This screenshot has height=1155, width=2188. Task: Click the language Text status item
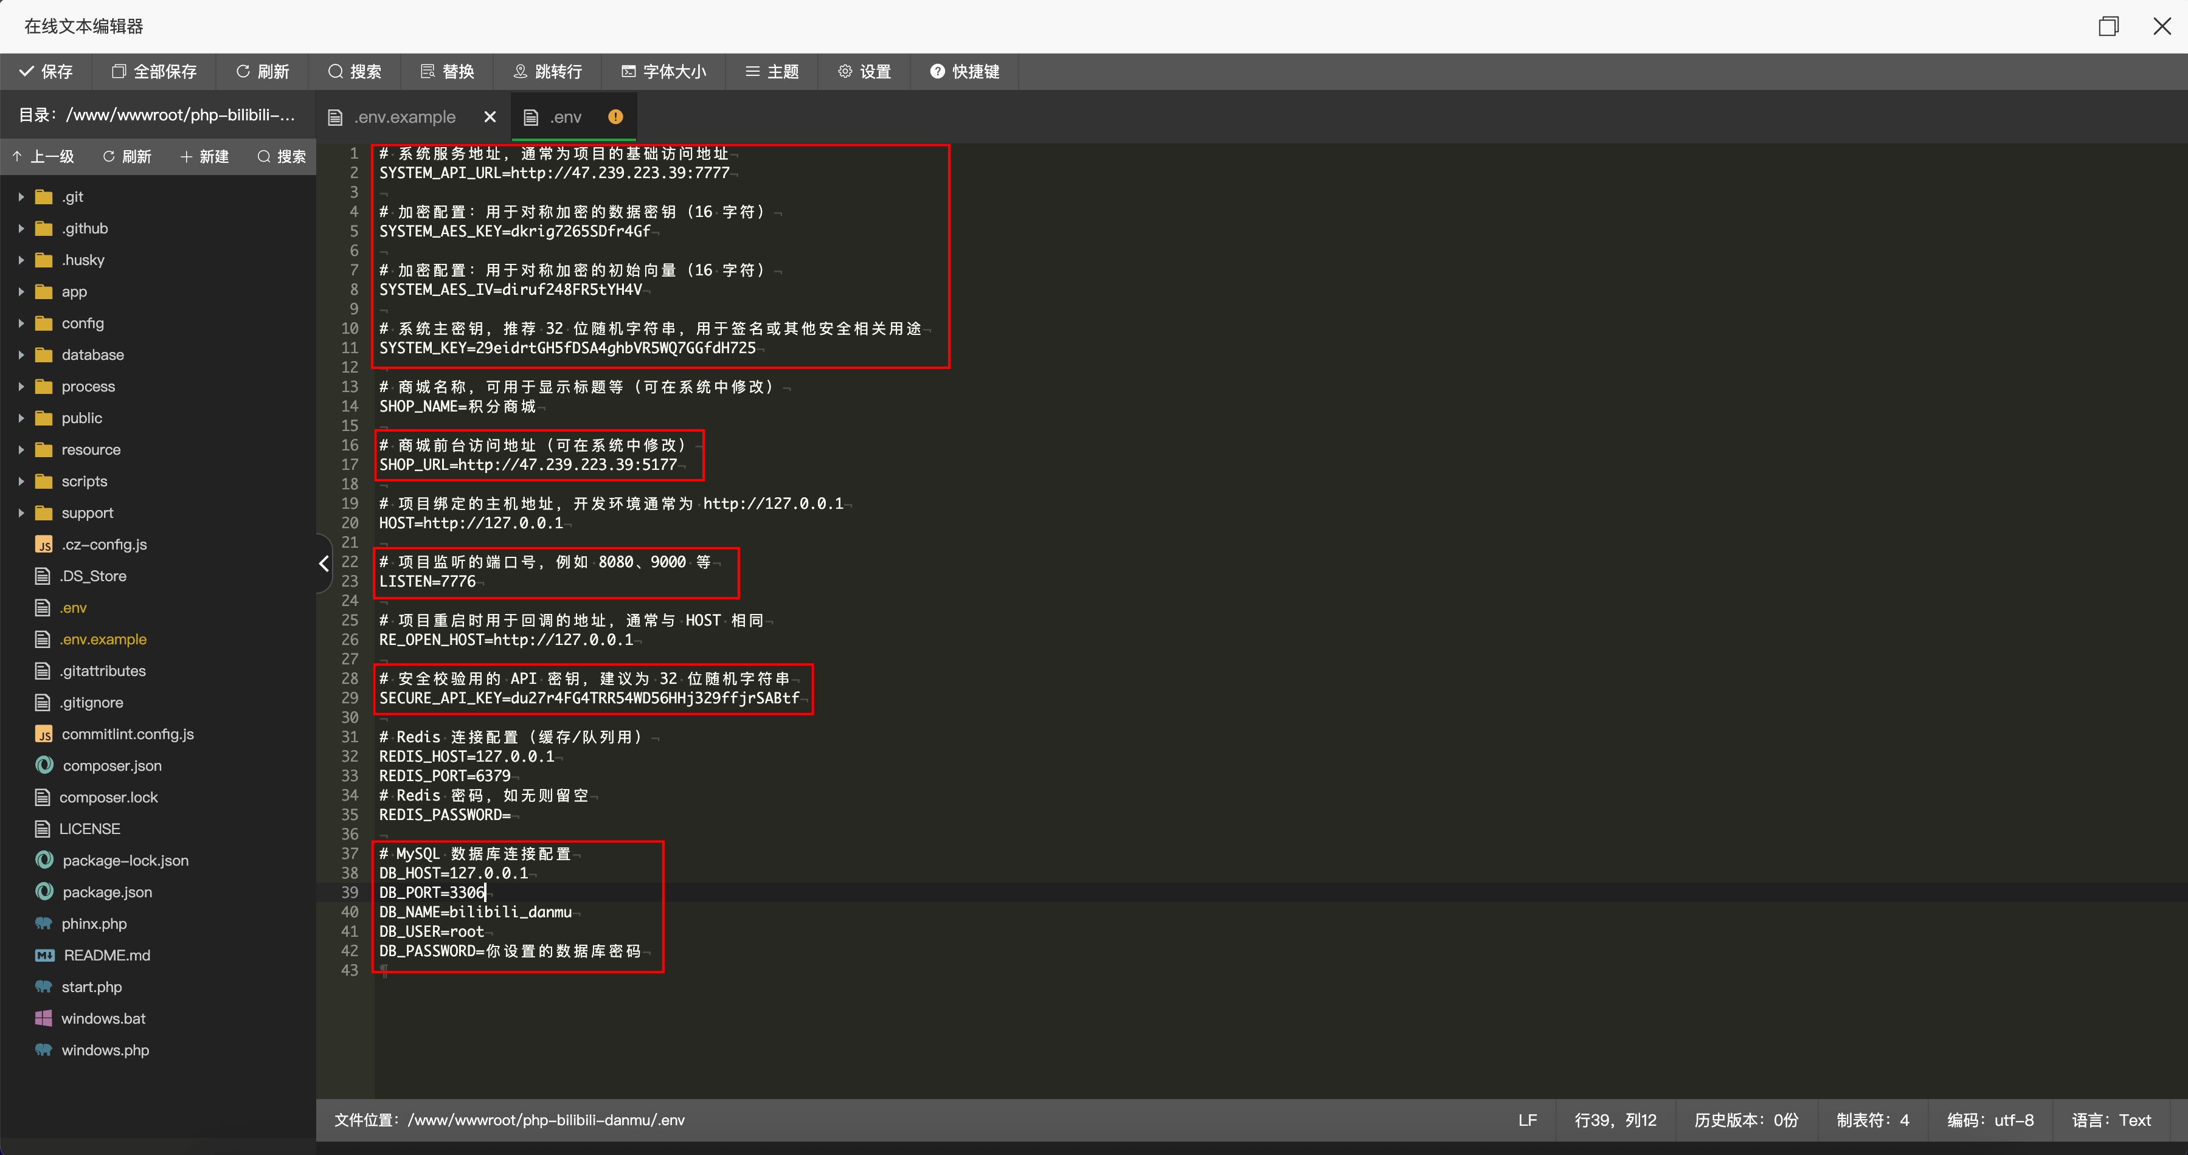2111,1120
